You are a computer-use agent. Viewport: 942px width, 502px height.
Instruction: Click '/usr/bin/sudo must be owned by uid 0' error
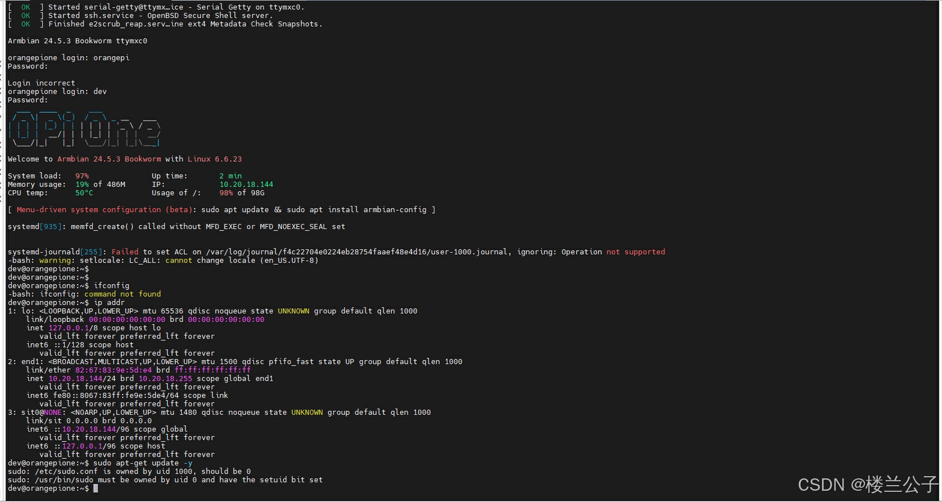point(116,480)
